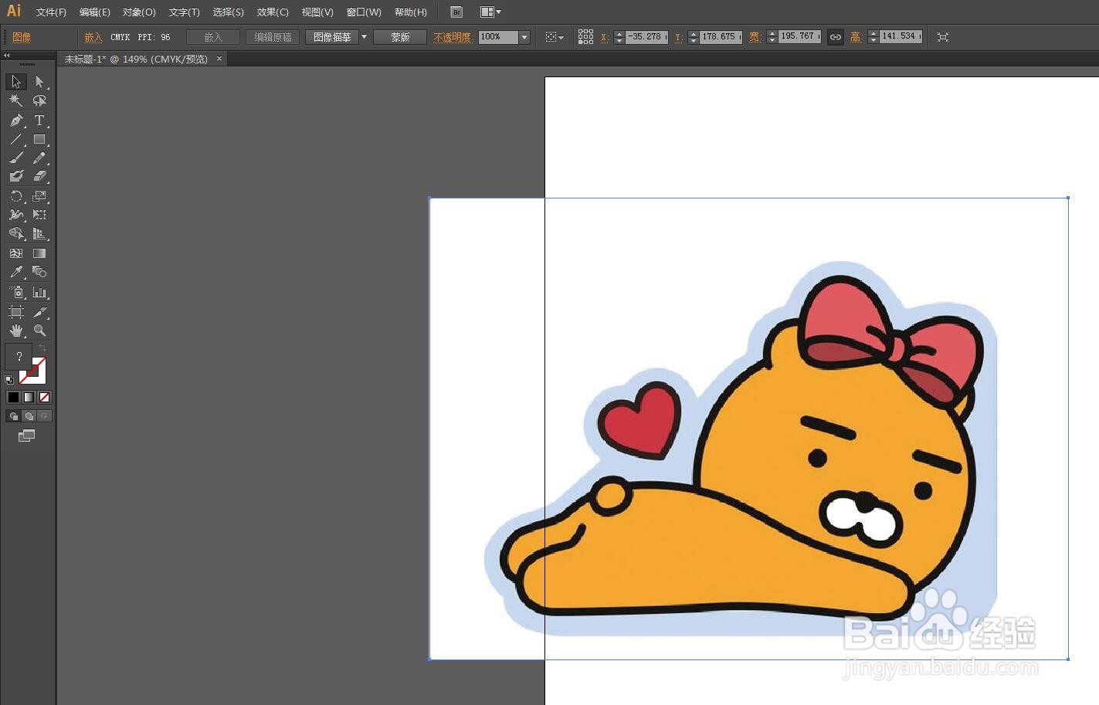This screenshot has height=705, width=1099.
Task: Switch to Draw Inside mode
Action: coord(44,416)
